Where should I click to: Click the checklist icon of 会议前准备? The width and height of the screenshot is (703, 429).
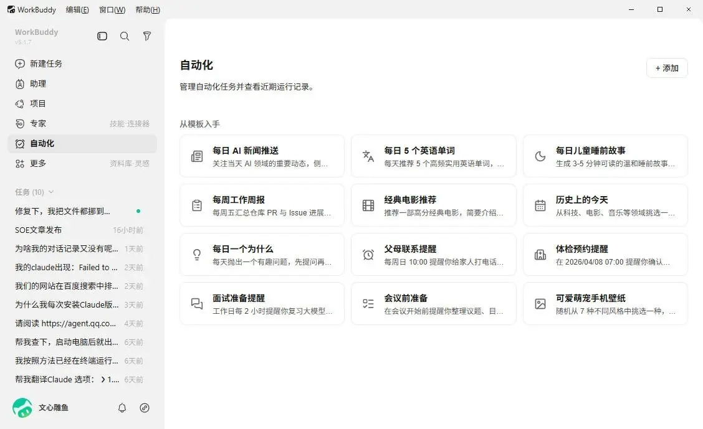pyautogui.click(x=368, y=304)
